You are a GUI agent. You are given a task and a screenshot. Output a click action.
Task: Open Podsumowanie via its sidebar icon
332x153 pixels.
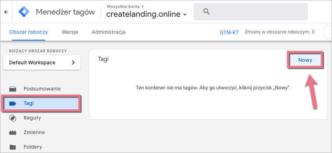tap(13, 89)
